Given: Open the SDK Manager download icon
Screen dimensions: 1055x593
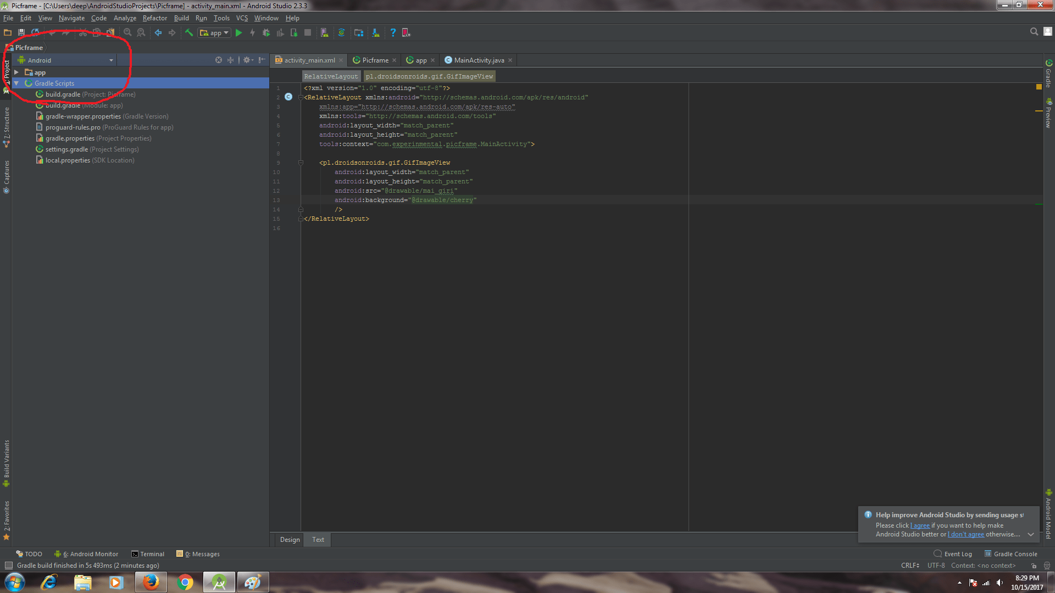Looking at the screenshot, I should (x=376, y=33).
